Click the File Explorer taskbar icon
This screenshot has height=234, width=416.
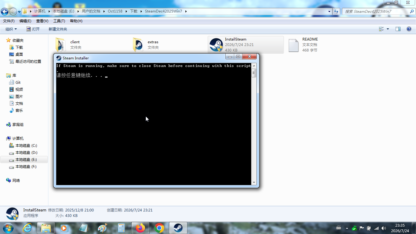pos(46,228)
